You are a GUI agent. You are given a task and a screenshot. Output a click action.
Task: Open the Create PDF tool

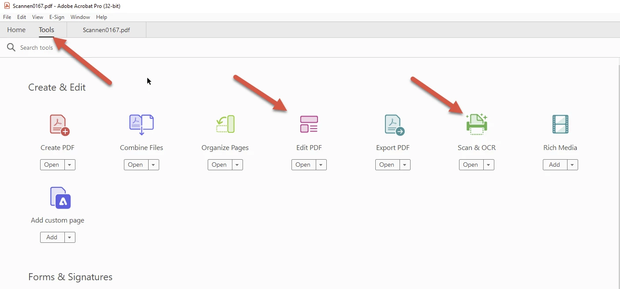click(52, 165)
